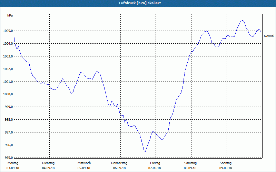Select the '06.09.18' date label

tap(119, 168)
